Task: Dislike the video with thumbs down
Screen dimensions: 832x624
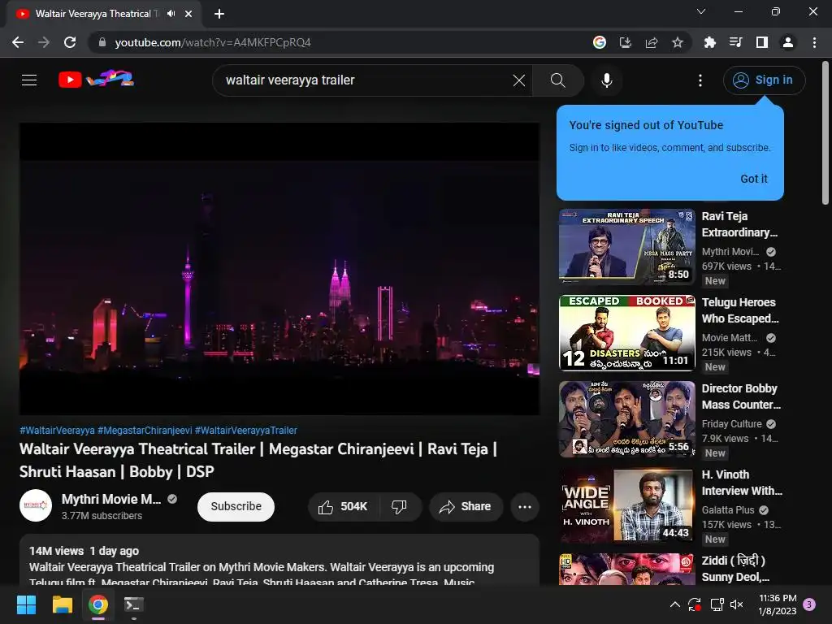Action: click(399, 507)
